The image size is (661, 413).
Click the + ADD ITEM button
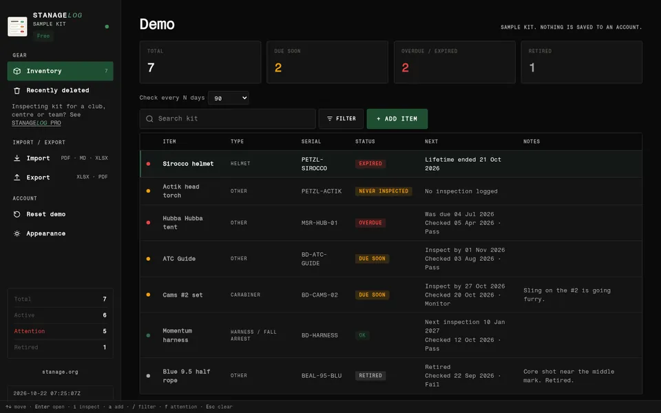point(397,119)
